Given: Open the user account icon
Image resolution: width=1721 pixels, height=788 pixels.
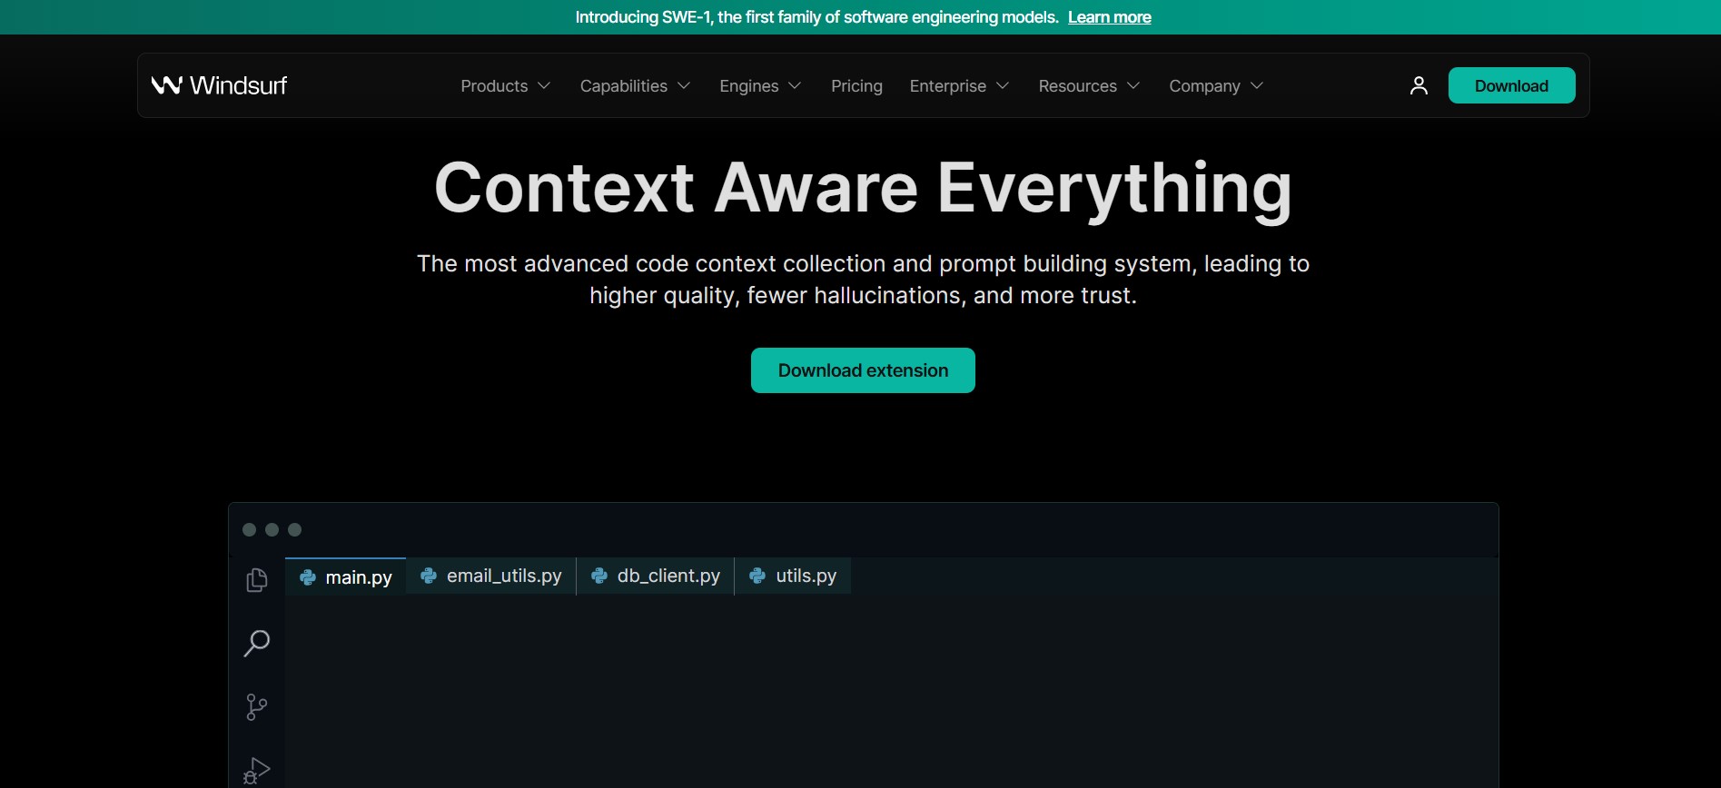Looking at the screenshot, I should [x=1419, y=85].
